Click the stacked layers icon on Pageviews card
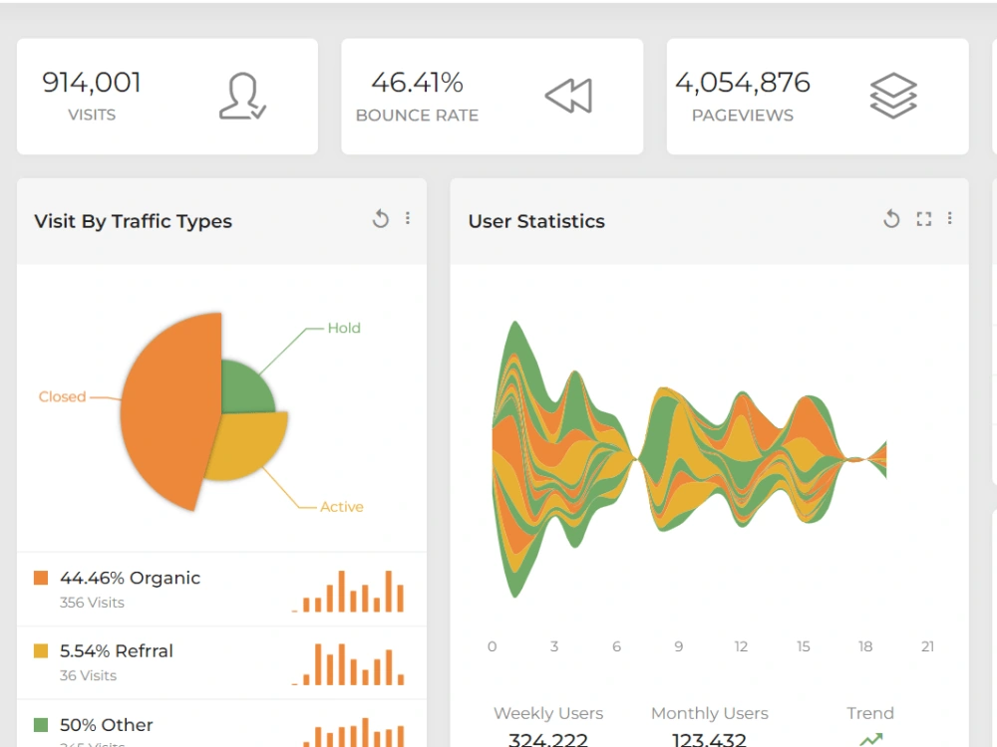 (895, 96)
